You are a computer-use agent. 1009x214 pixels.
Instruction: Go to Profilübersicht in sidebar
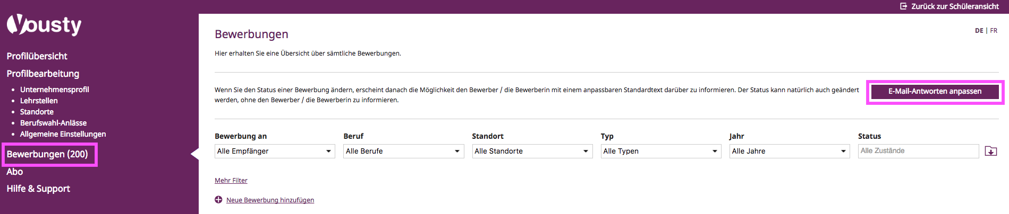(x=37, y=56)
